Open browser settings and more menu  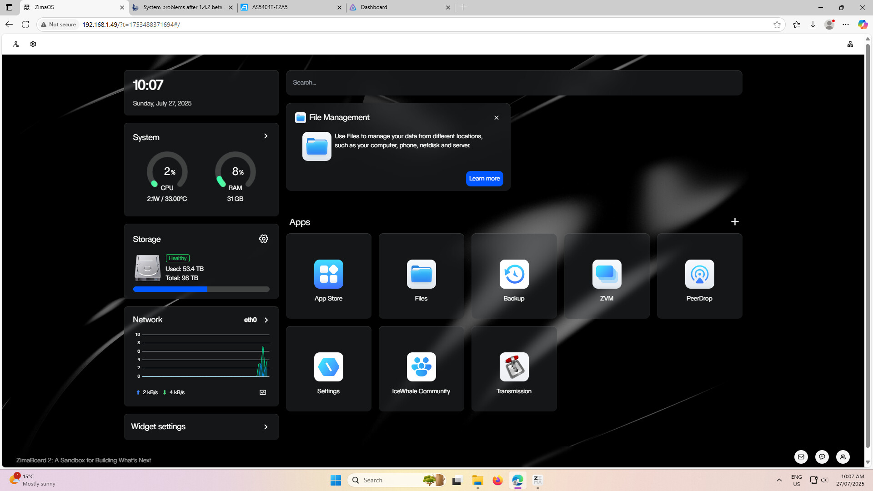[x=846, y=25]
